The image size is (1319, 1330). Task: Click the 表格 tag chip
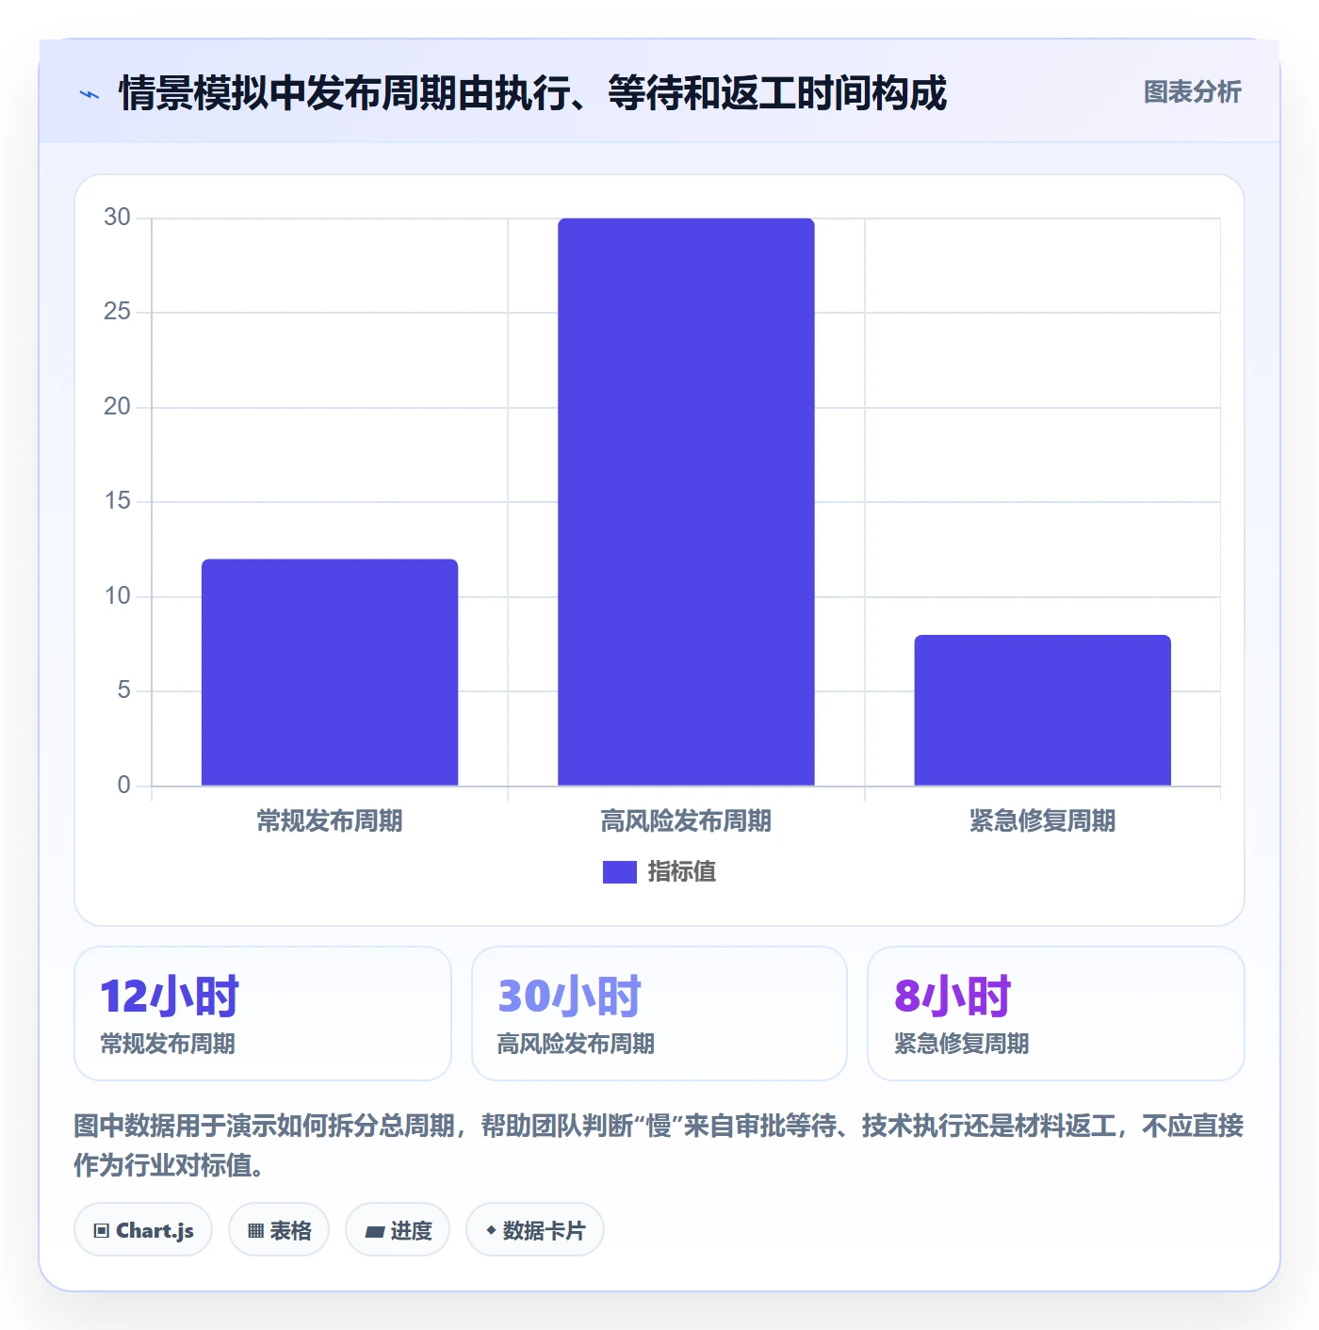279,1230
